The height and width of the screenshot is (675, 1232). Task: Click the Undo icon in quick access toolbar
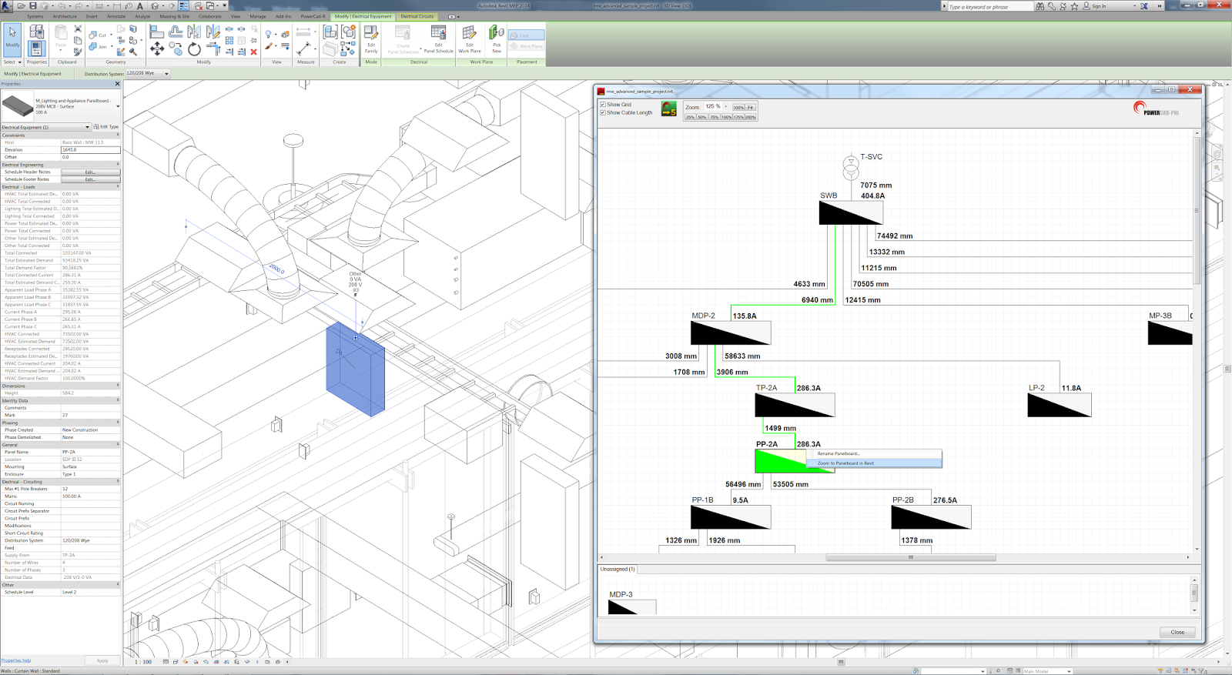[62, 5]
